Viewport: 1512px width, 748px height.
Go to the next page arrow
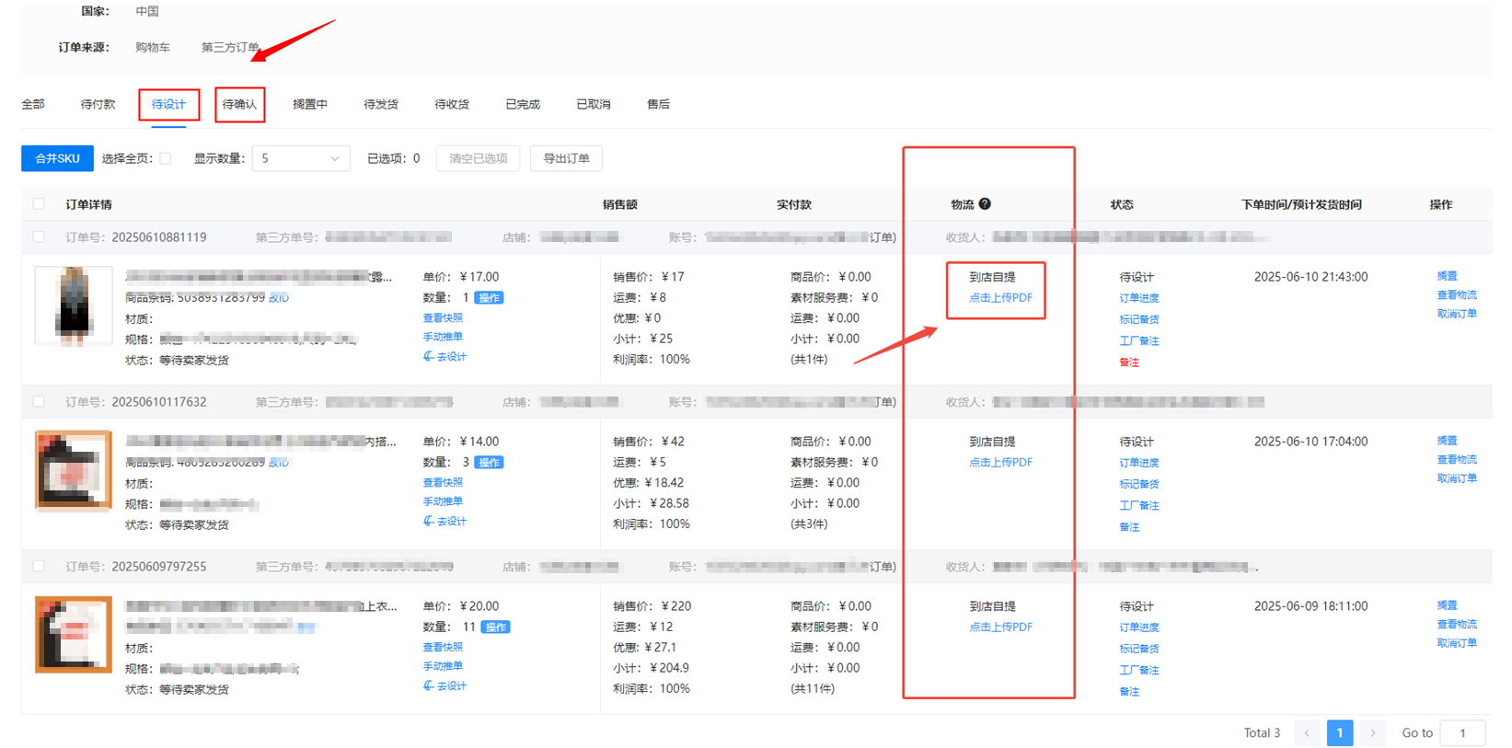click(1372, 733)
